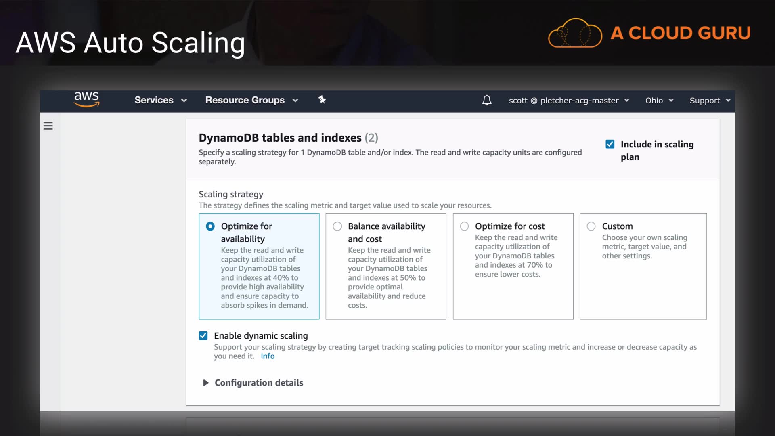This screenshot has width=775, height=436.
Task: Select the Custom scaling strategy
Action: coord(591,226)
